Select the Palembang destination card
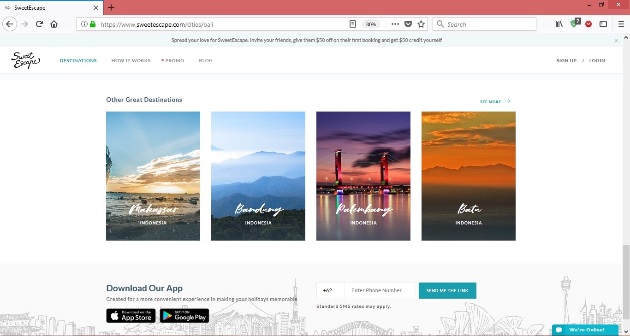630x336 pixels. coord(363,176)
